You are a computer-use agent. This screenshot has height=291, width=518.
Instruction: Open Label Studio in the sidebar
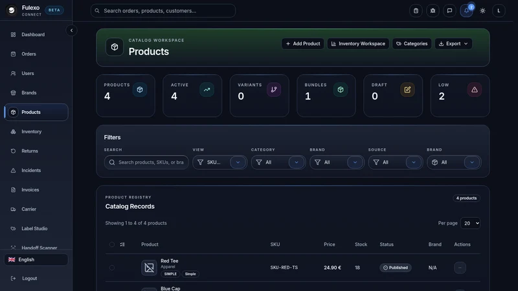[36, 228]
